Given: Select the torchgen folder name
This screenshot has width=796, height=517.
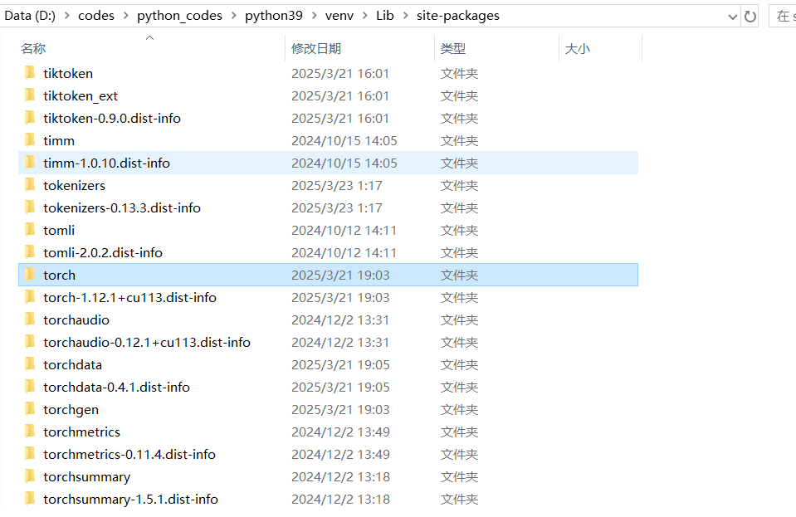Looking at the screenshot, I should (71, 410).
